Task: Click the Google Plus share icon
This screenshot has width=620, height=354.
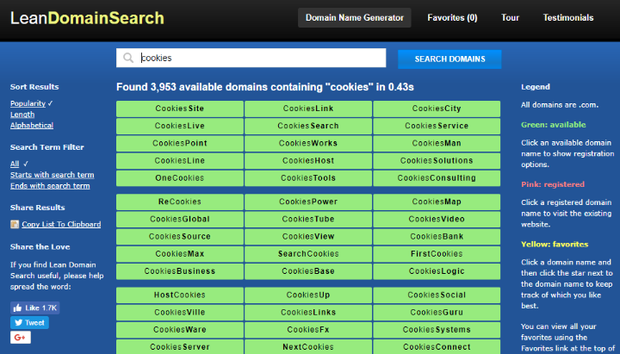Action: pyautogui.click(x=21, y=338)
